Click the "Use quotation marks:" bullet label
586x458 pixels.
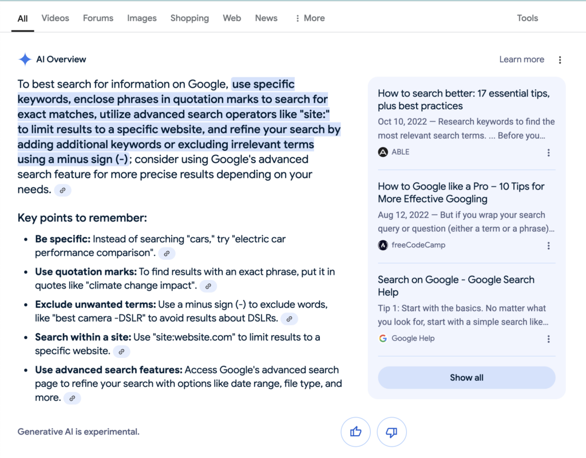pyautogui.click(x=86, y=272)
